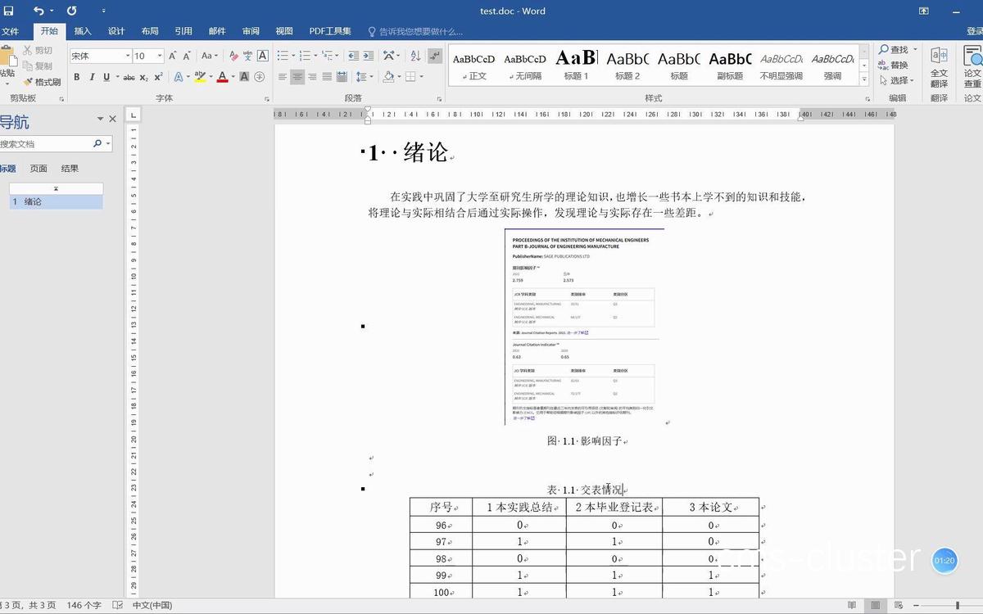The image size is (983, 614).
Task: Open text effects (glowing A)
Action: coord(177,77)
